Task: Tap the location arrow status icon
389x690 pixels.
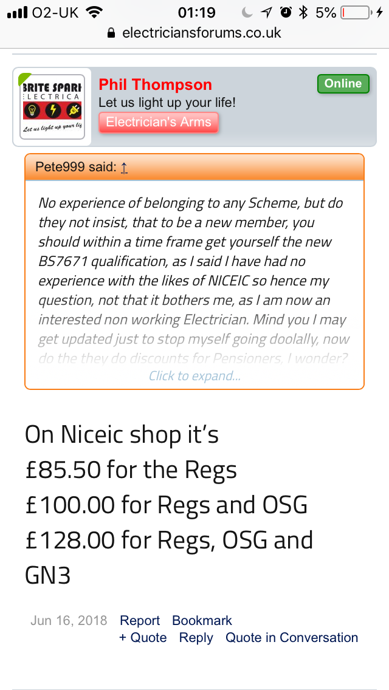Action: tap(266, 13)
